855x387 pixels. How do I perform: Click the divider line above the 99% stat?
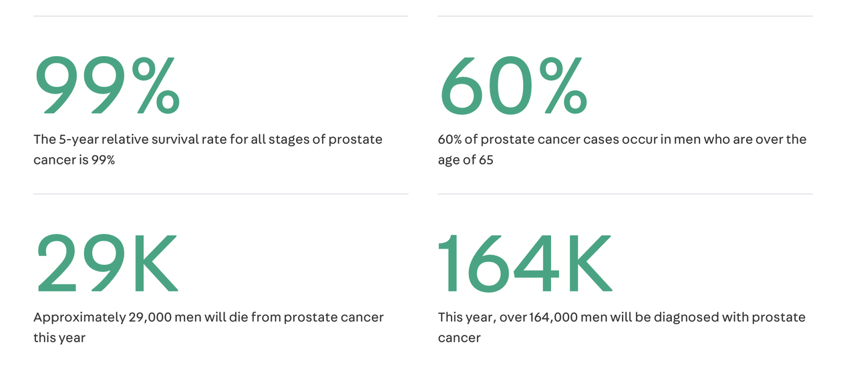coord(220,16)
